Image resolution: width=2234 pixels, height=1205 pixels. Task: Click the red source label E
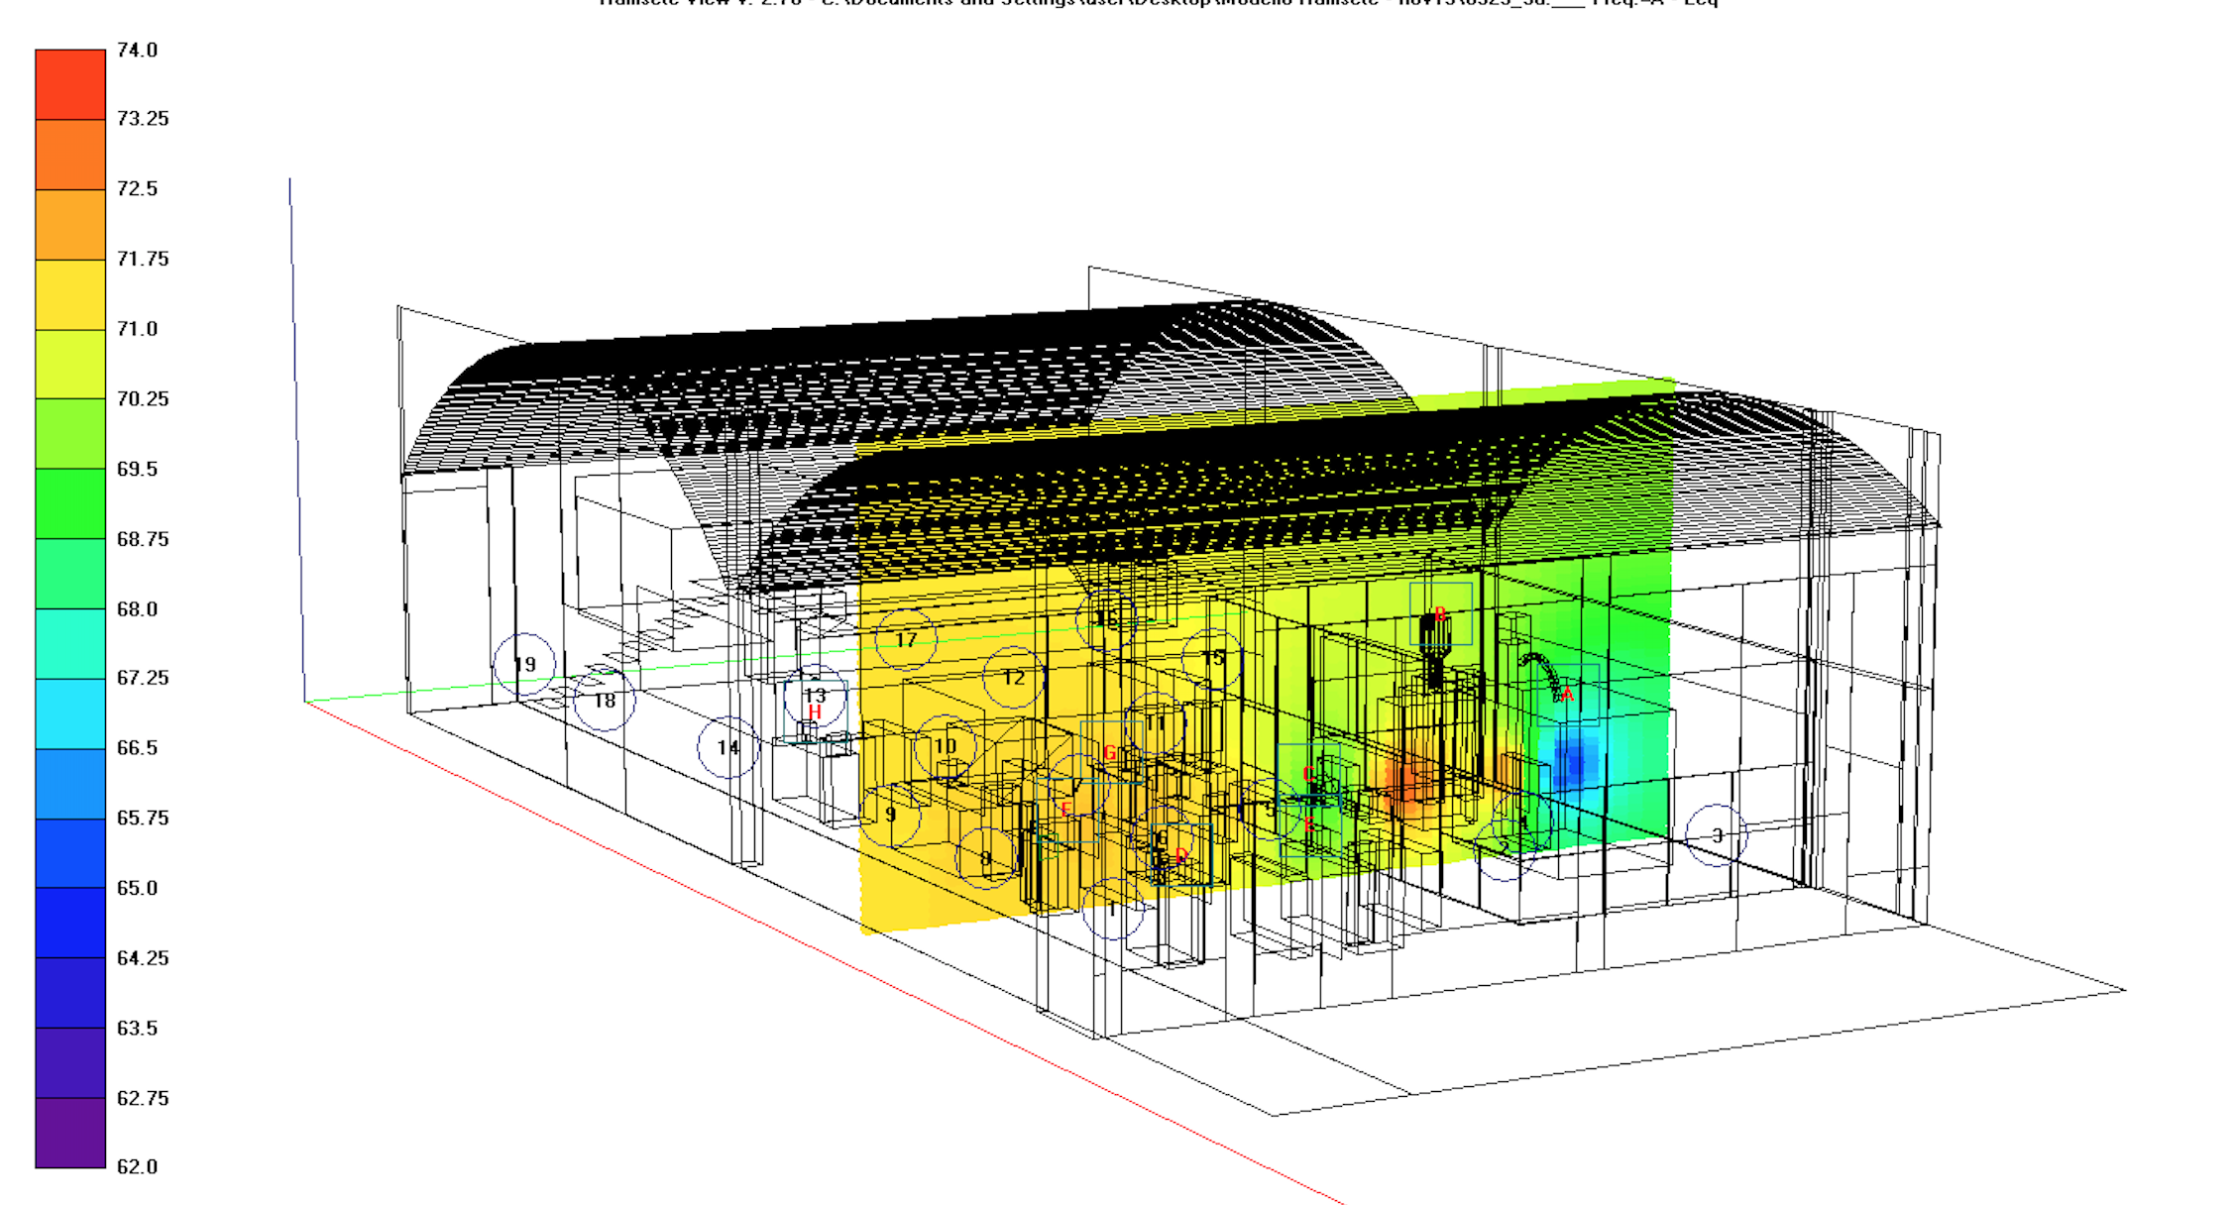1308,824
